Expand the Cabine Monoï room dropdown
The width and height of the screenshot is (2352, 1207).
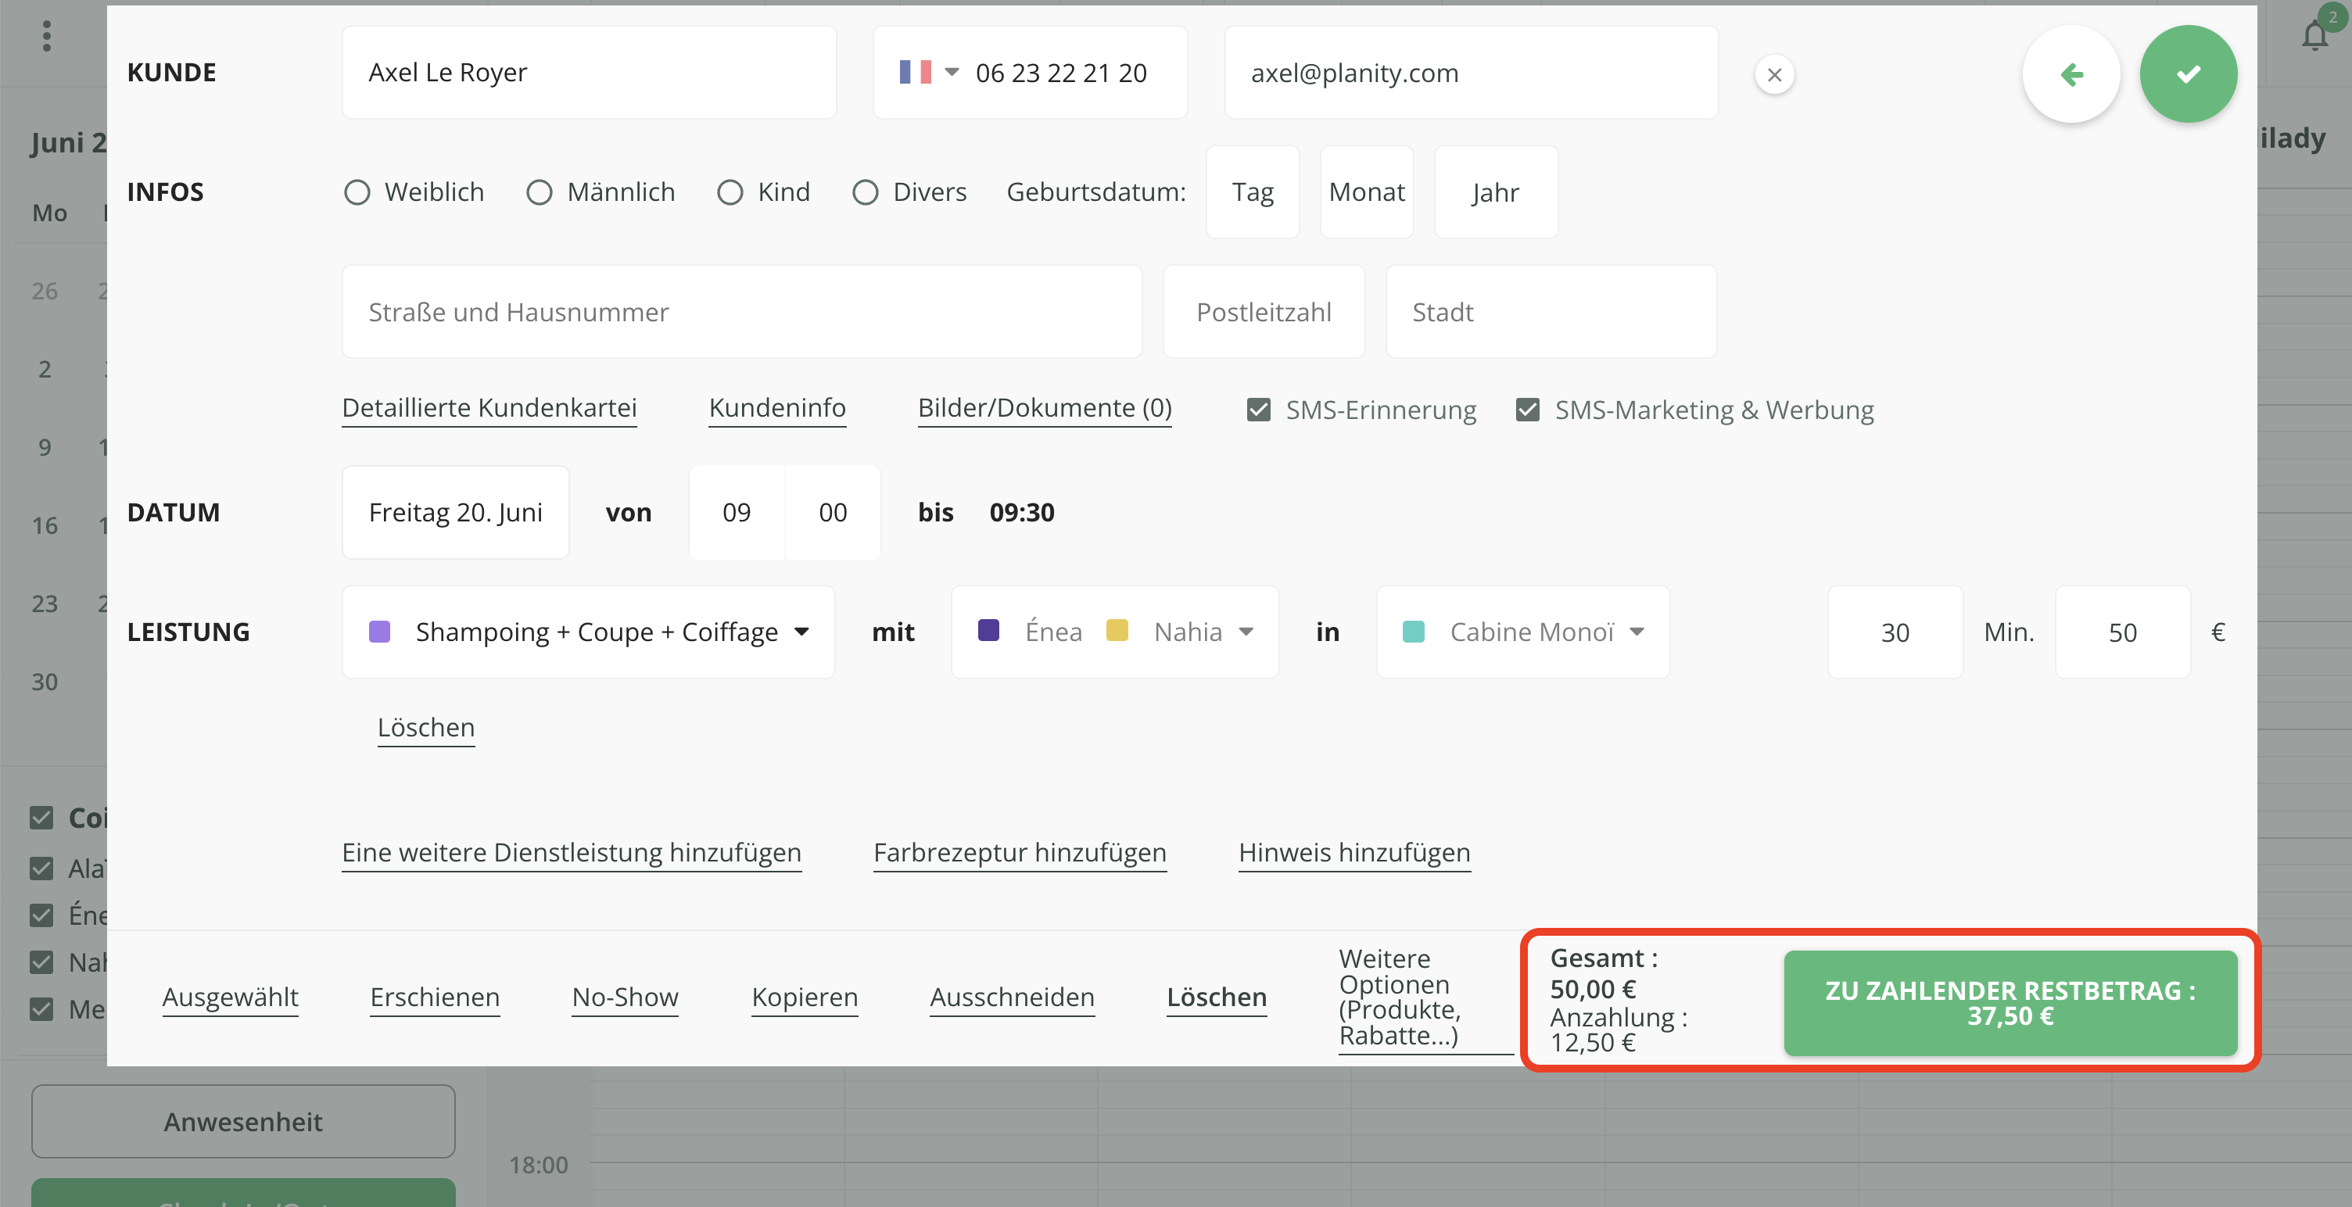(x=1637, y=632)
